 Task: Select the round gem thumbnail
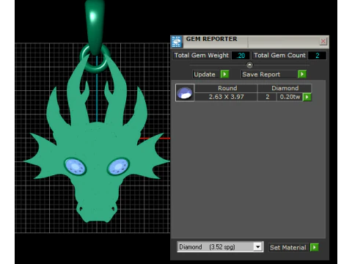185,92
